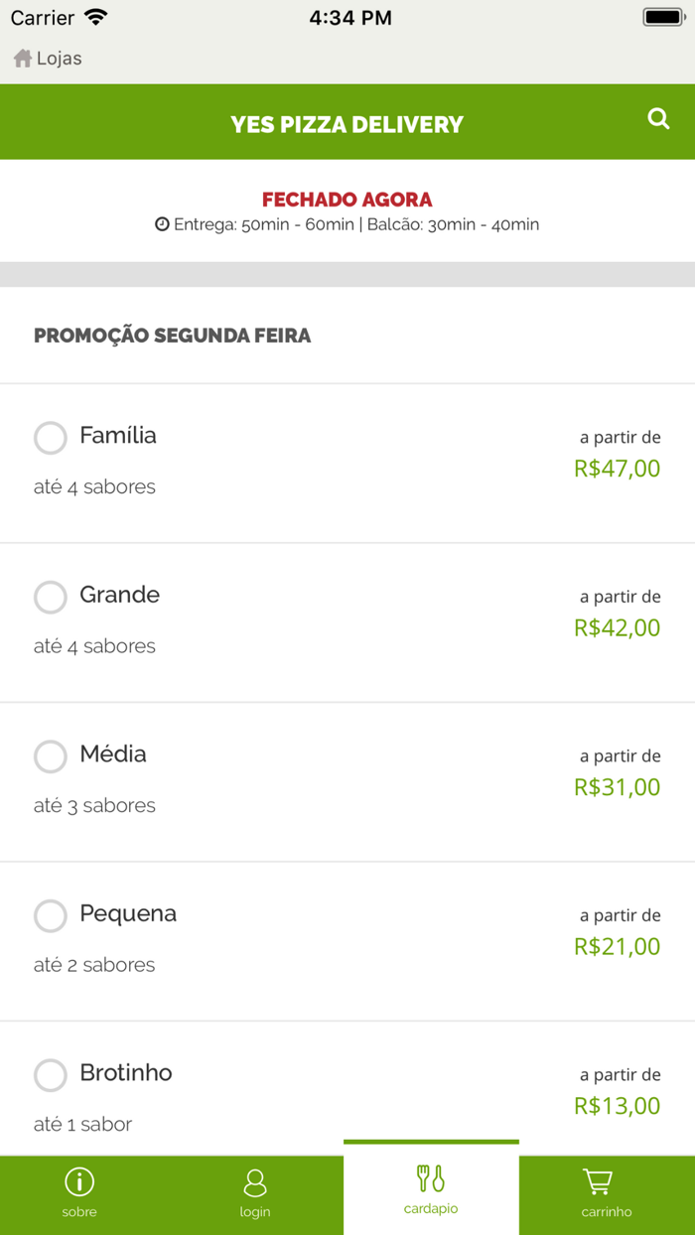
Task: Tap the clock icon next to Entrega
Action: coord(163,224)
